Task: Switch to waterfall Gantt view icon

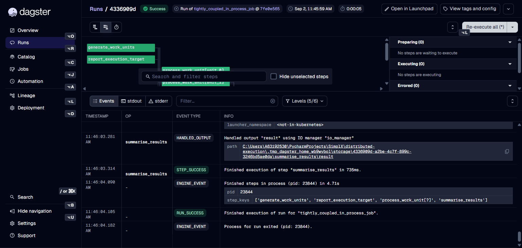Action: point(106,27)
